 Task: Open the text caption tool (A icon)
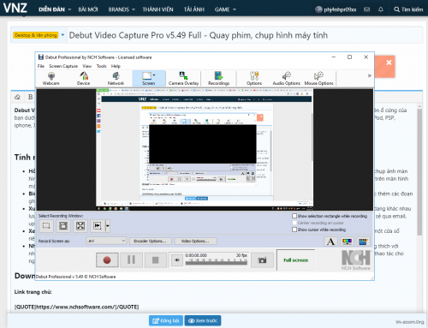[x=330, y=242]
